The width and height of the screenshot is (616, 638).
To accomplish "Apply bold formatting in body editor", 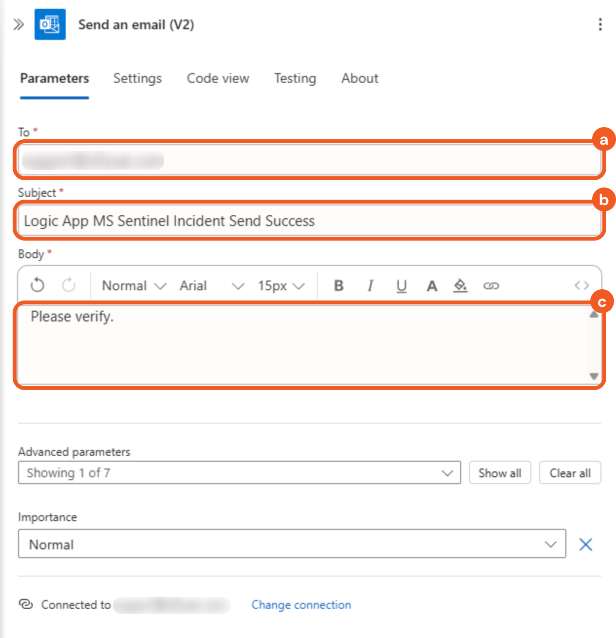I will point(339,286).
